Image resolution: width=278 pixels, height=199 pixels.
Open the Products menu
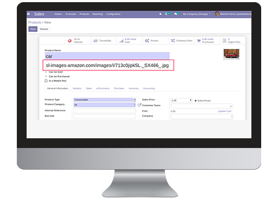click(x=84, y=14)
